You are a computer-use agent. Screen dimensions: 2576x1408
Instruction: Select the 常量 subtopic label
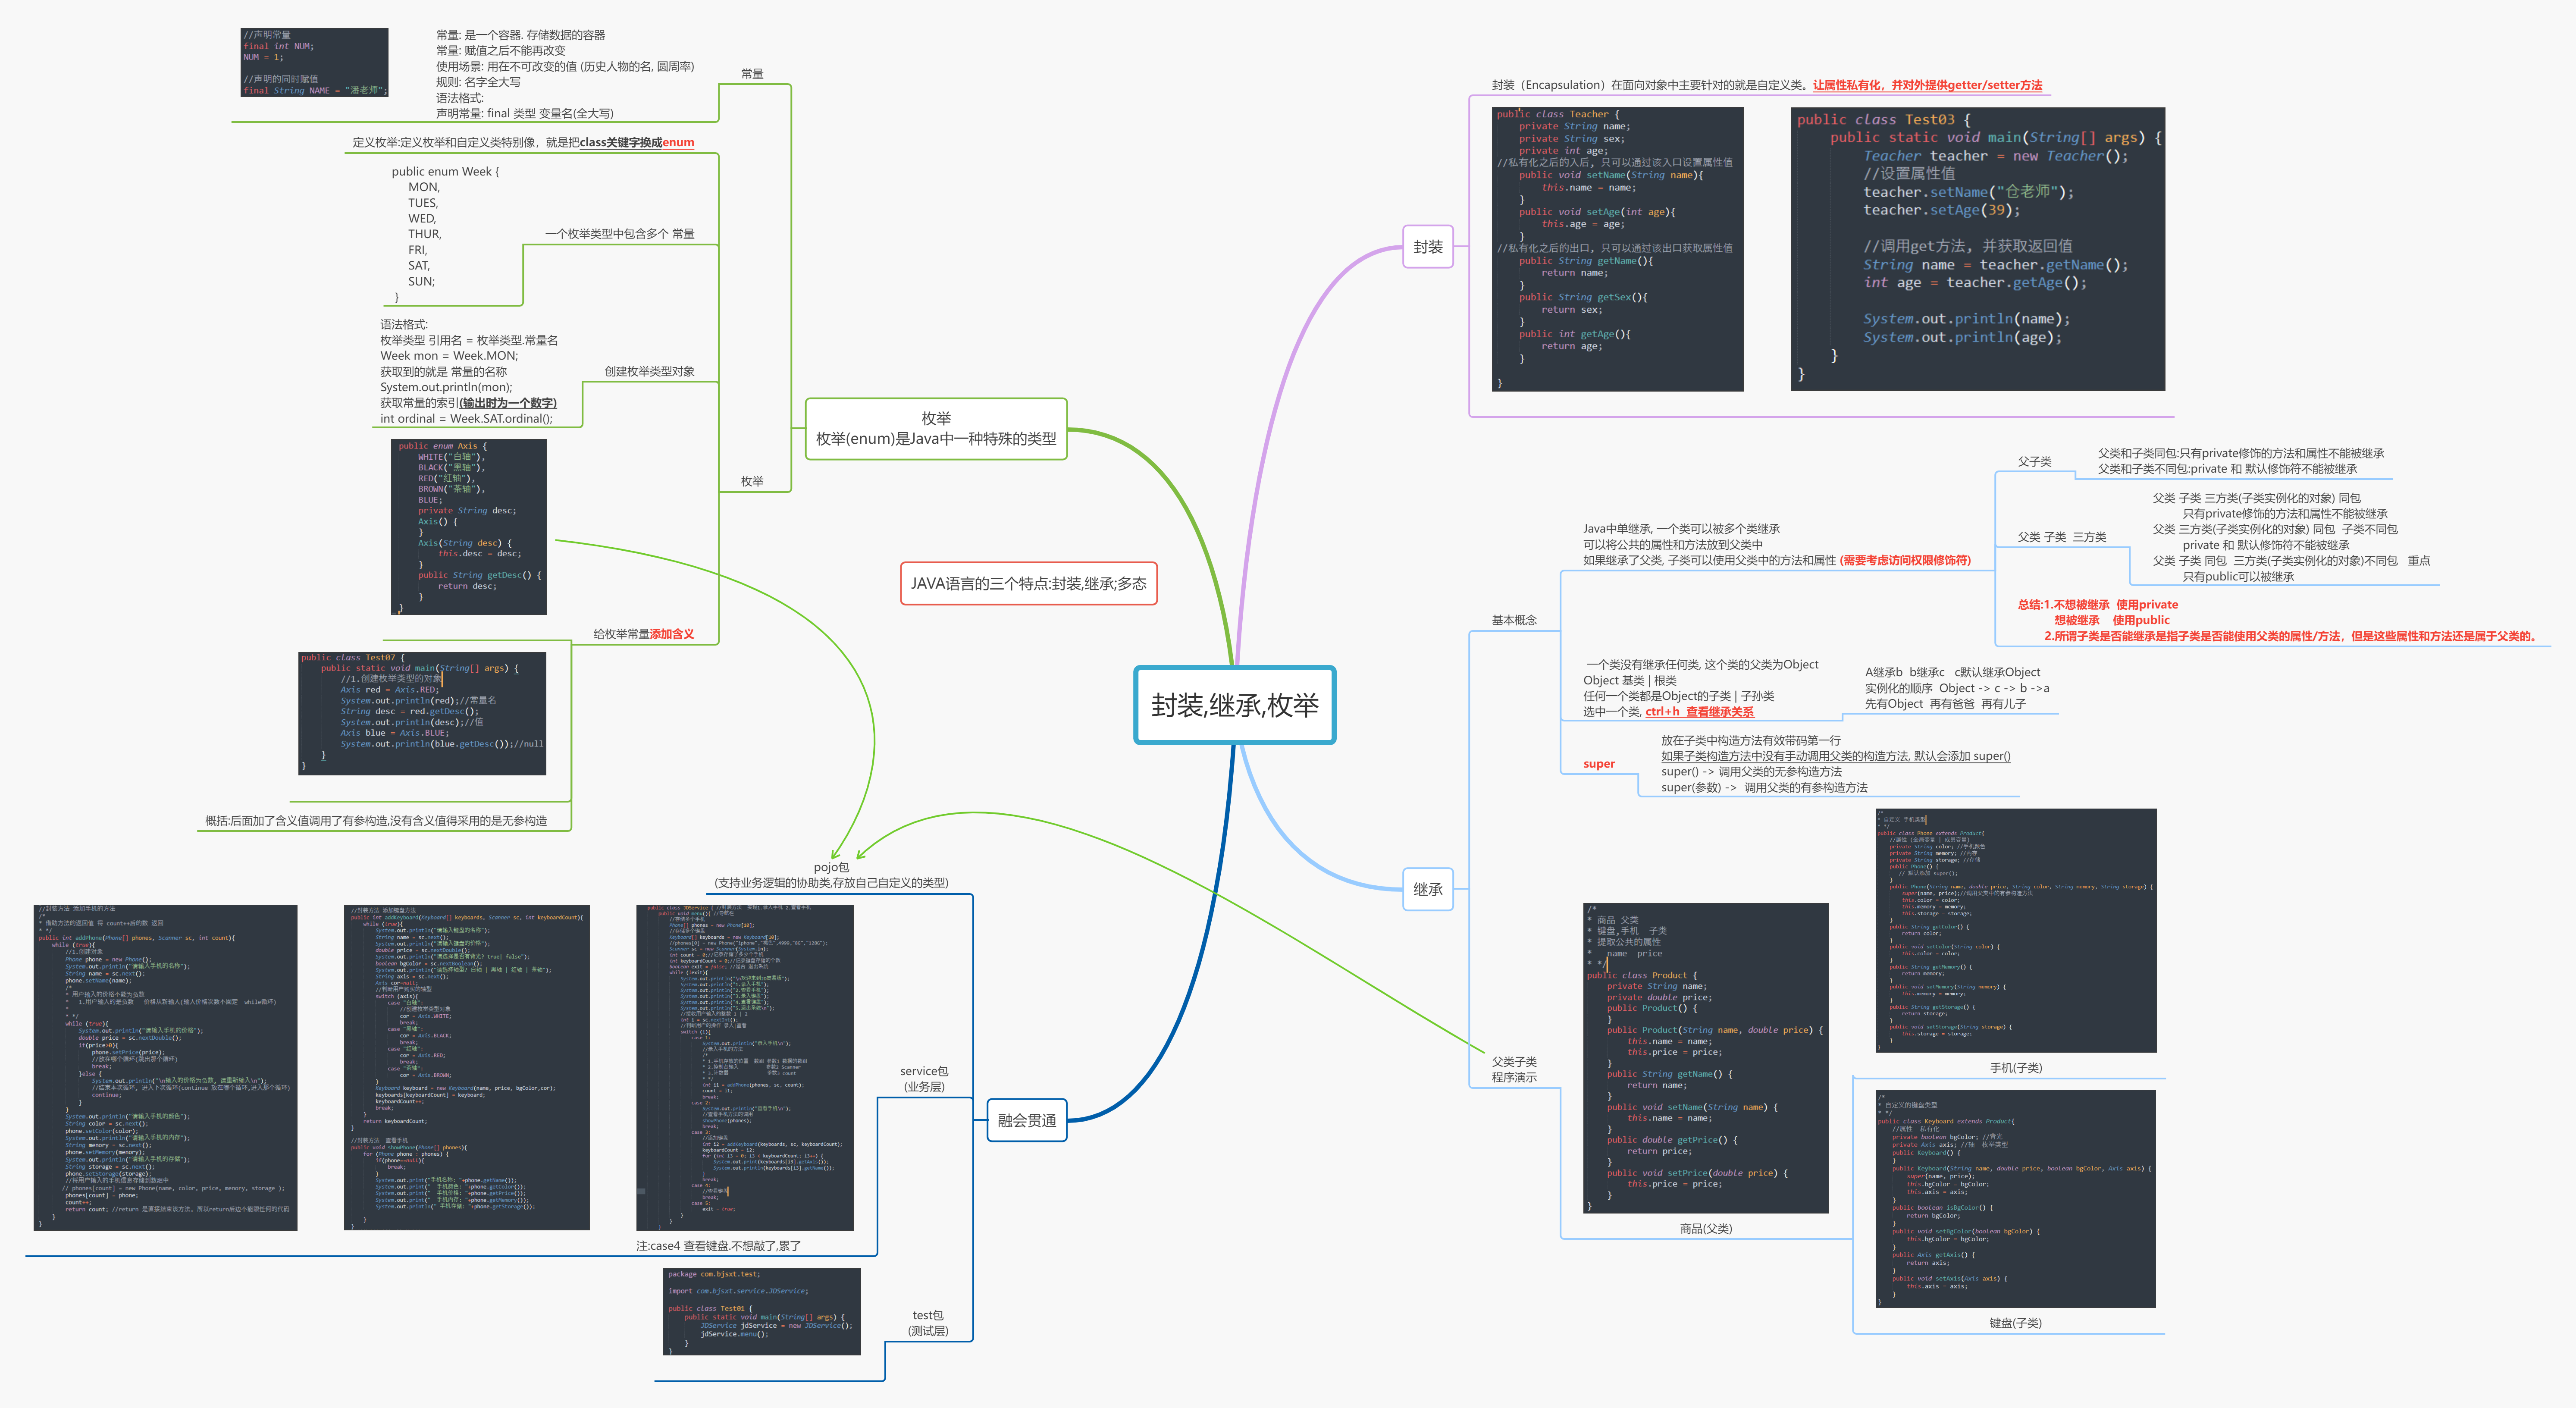752,74
